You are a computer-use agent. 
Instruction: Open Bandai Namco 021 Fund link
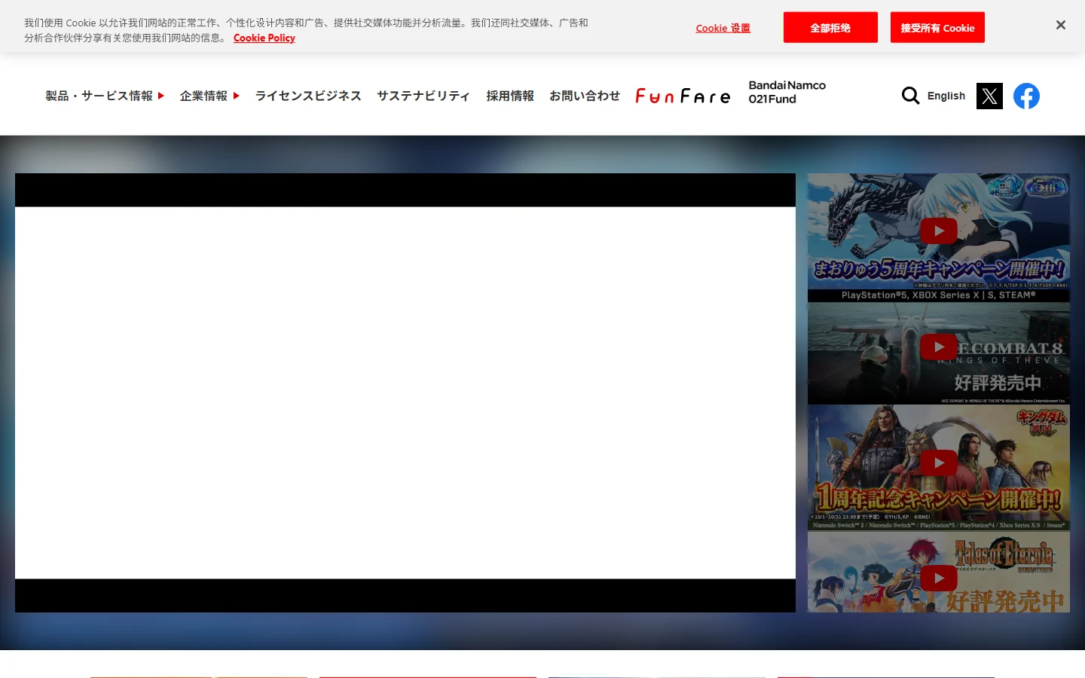pos(787,92)
